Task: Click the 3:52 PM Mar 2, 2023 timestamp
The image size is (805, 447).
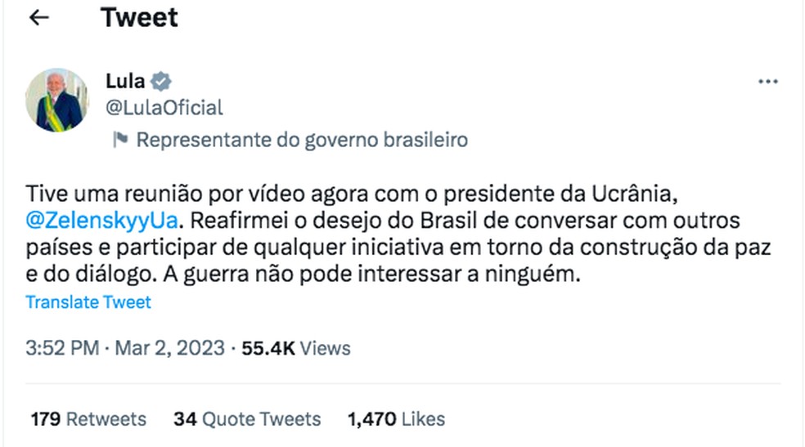Action: pos(125,348)
